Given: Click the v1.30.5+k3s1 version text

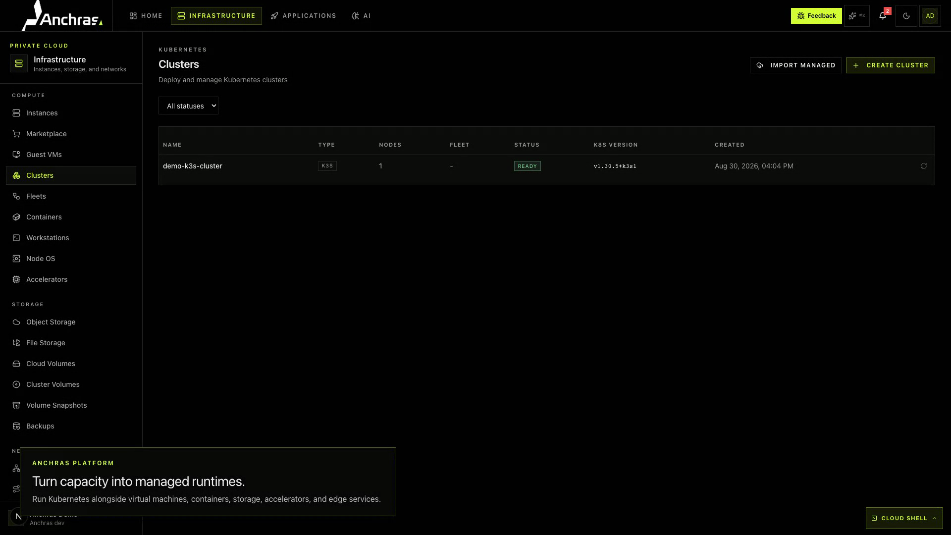Looking at the screenshot, I should [615, 166].
